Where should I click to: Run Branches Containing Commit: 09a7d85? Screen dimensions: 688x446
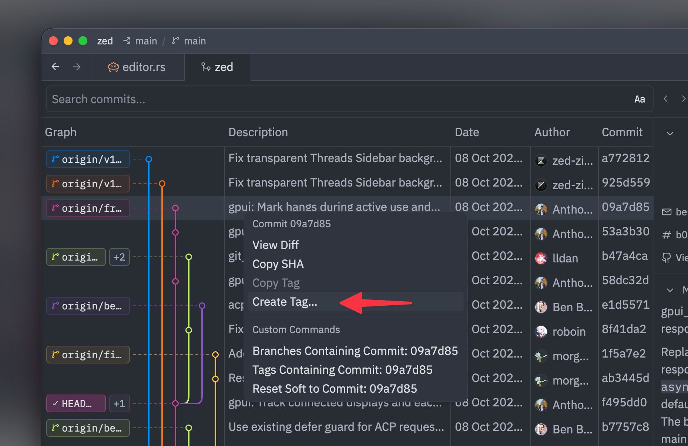click(x=355, y=351)
